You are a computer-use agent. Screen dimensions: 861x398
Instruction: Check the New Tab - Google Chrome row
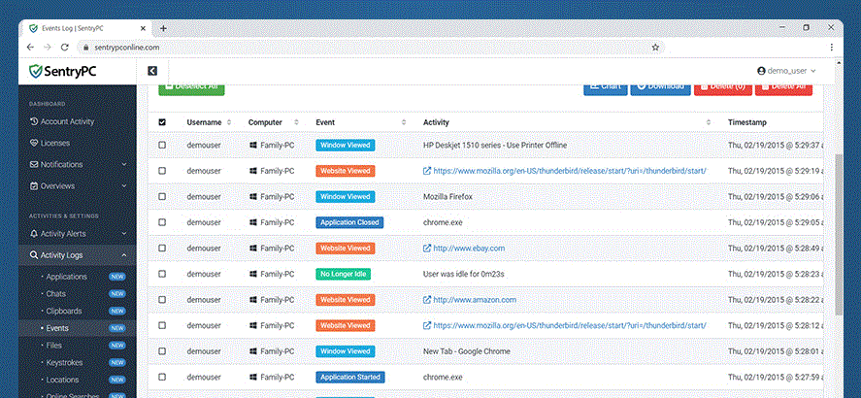coord(162,351)
